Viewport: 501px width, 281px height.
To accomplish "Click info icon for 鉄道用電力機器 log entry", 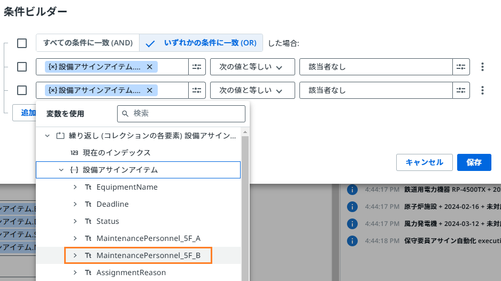I will click(352, 190).
